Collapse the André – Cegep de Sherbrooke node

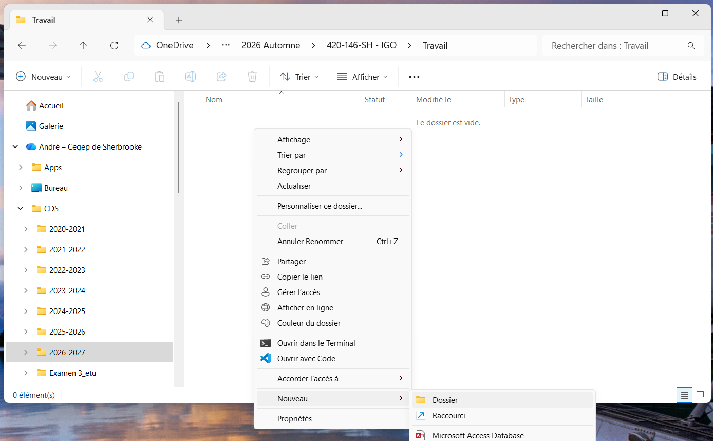click(x=15, y=146)
